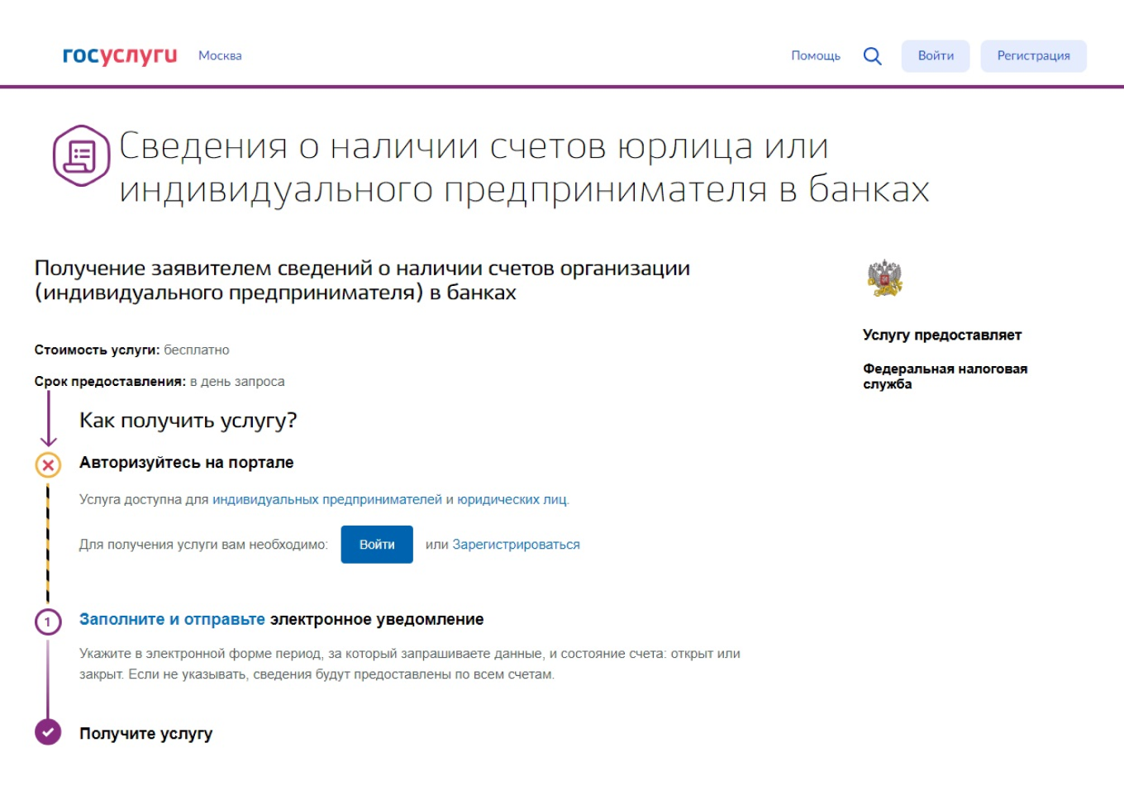The image size is (1124, 800).
Task: Click the orange X step marker
Action: tap(47, 464)
